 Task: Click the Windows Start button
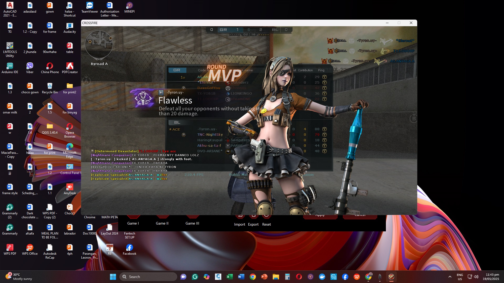coord(113,277)
